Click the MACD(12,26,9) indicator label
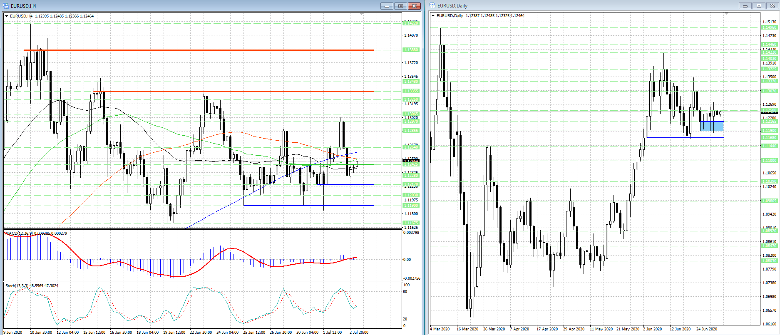Viewport: 780px width, 335px height. click(18, 233)
